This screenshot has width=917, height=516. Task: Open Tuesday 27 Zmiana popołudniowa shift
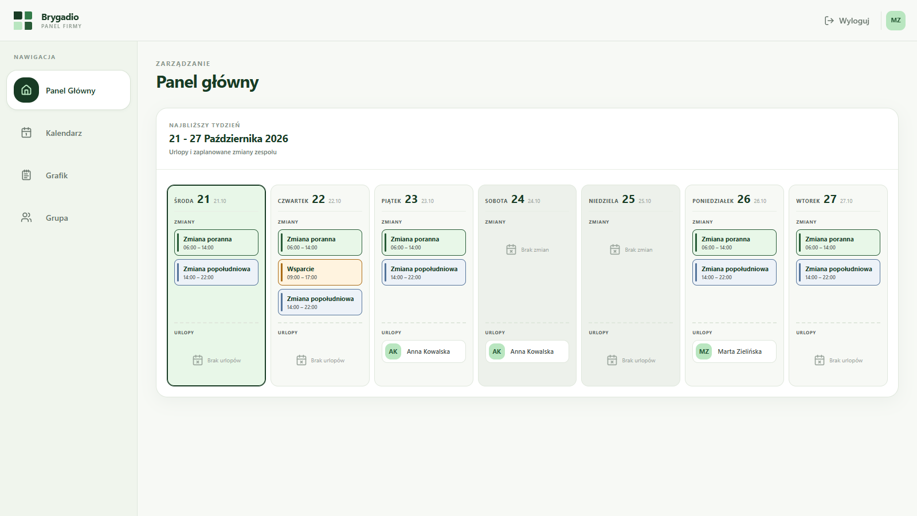[x=838, y=272]
